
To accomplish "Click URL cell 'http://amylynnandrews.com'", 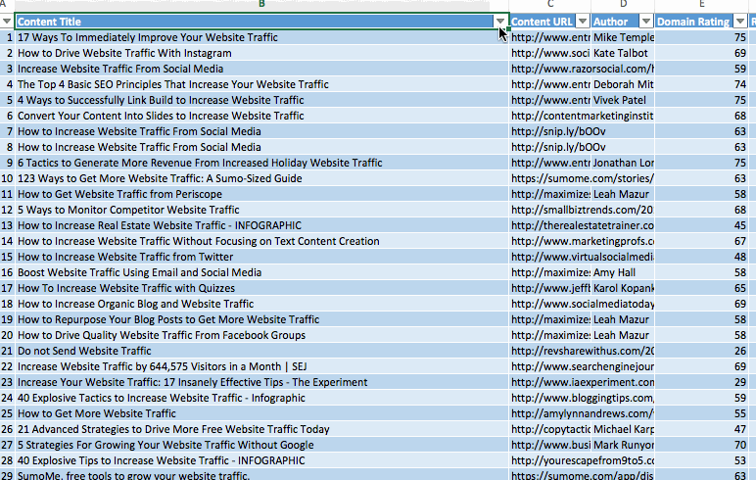I will (x=582, y=414).
